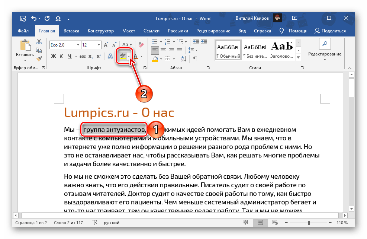The image size is (367, 239).
Task: Go to the Рассылки tab
Action: coord(178,31)
